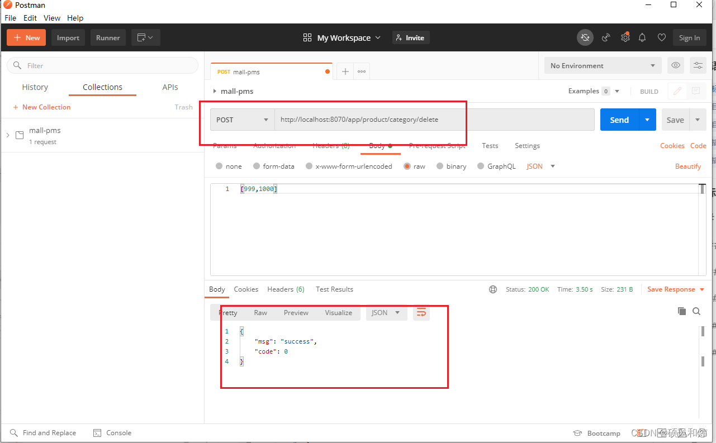
Task: Switch to the APIs tab
Action: 170,87
